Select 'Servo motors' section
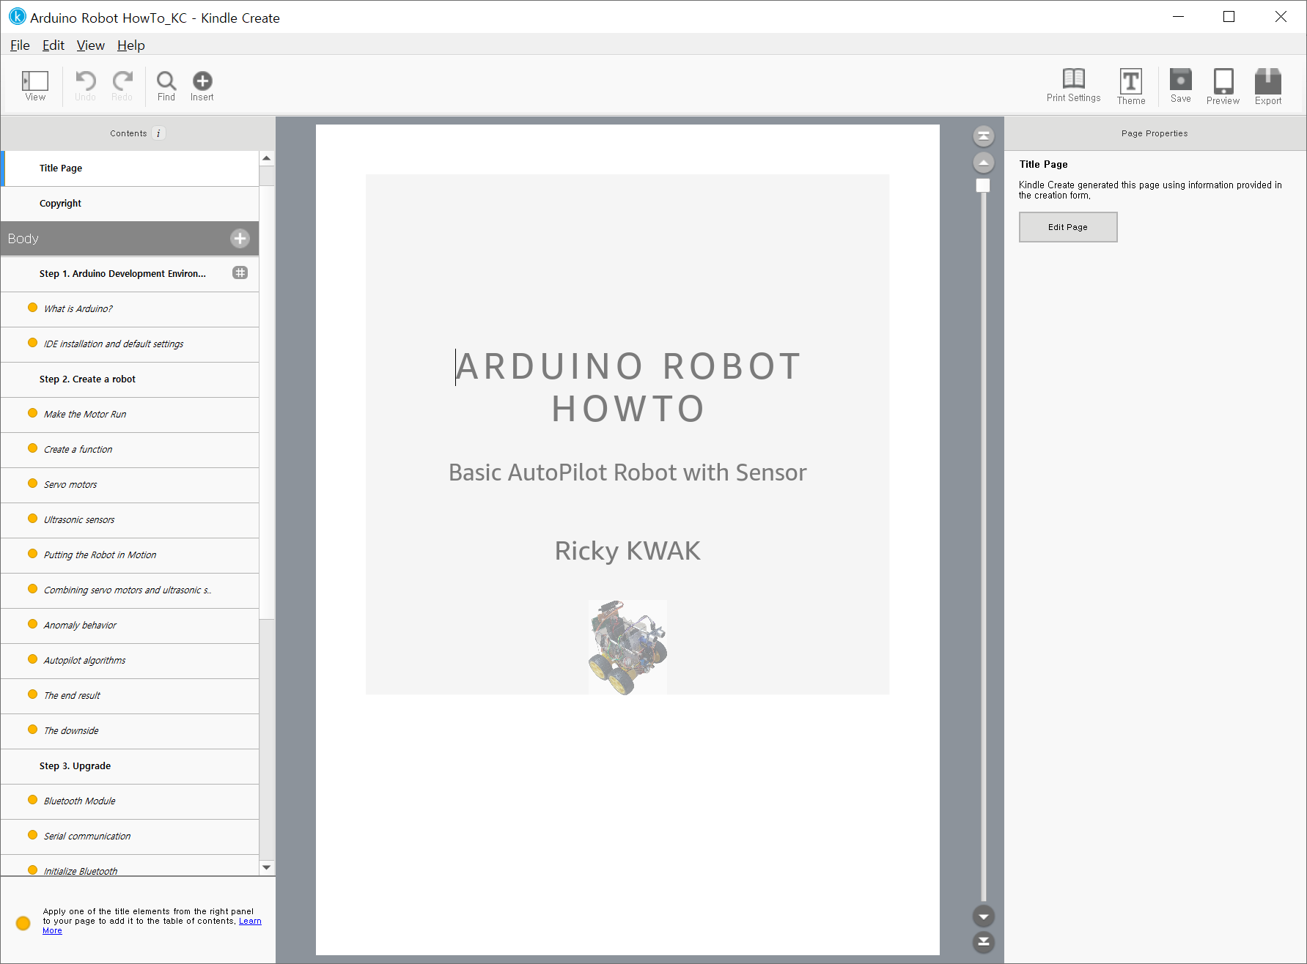This screenshot has width=1307, height=964. 130,485
